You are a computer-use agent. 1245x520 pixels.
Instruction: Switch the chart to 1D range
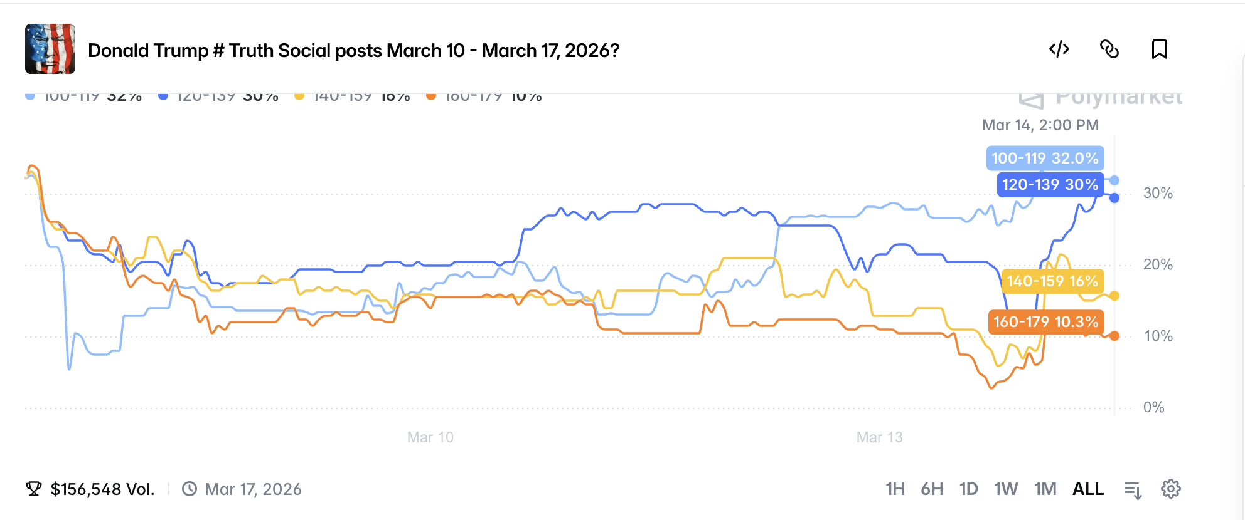968,489
